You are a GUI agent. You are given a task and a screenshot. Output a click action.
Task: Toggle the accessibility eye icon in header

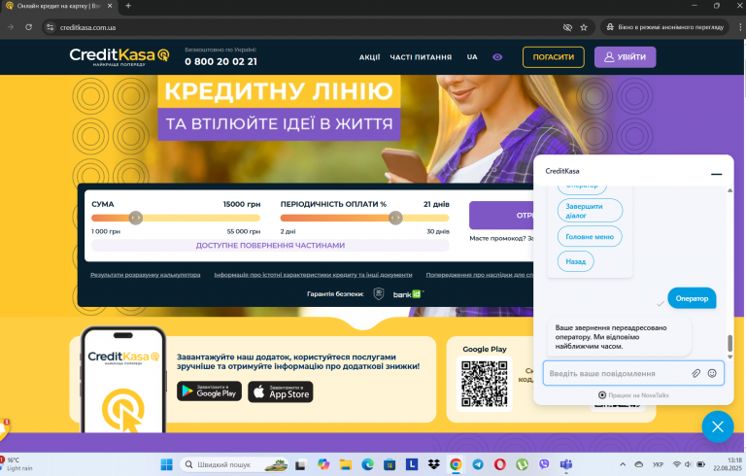pos(497,57)
